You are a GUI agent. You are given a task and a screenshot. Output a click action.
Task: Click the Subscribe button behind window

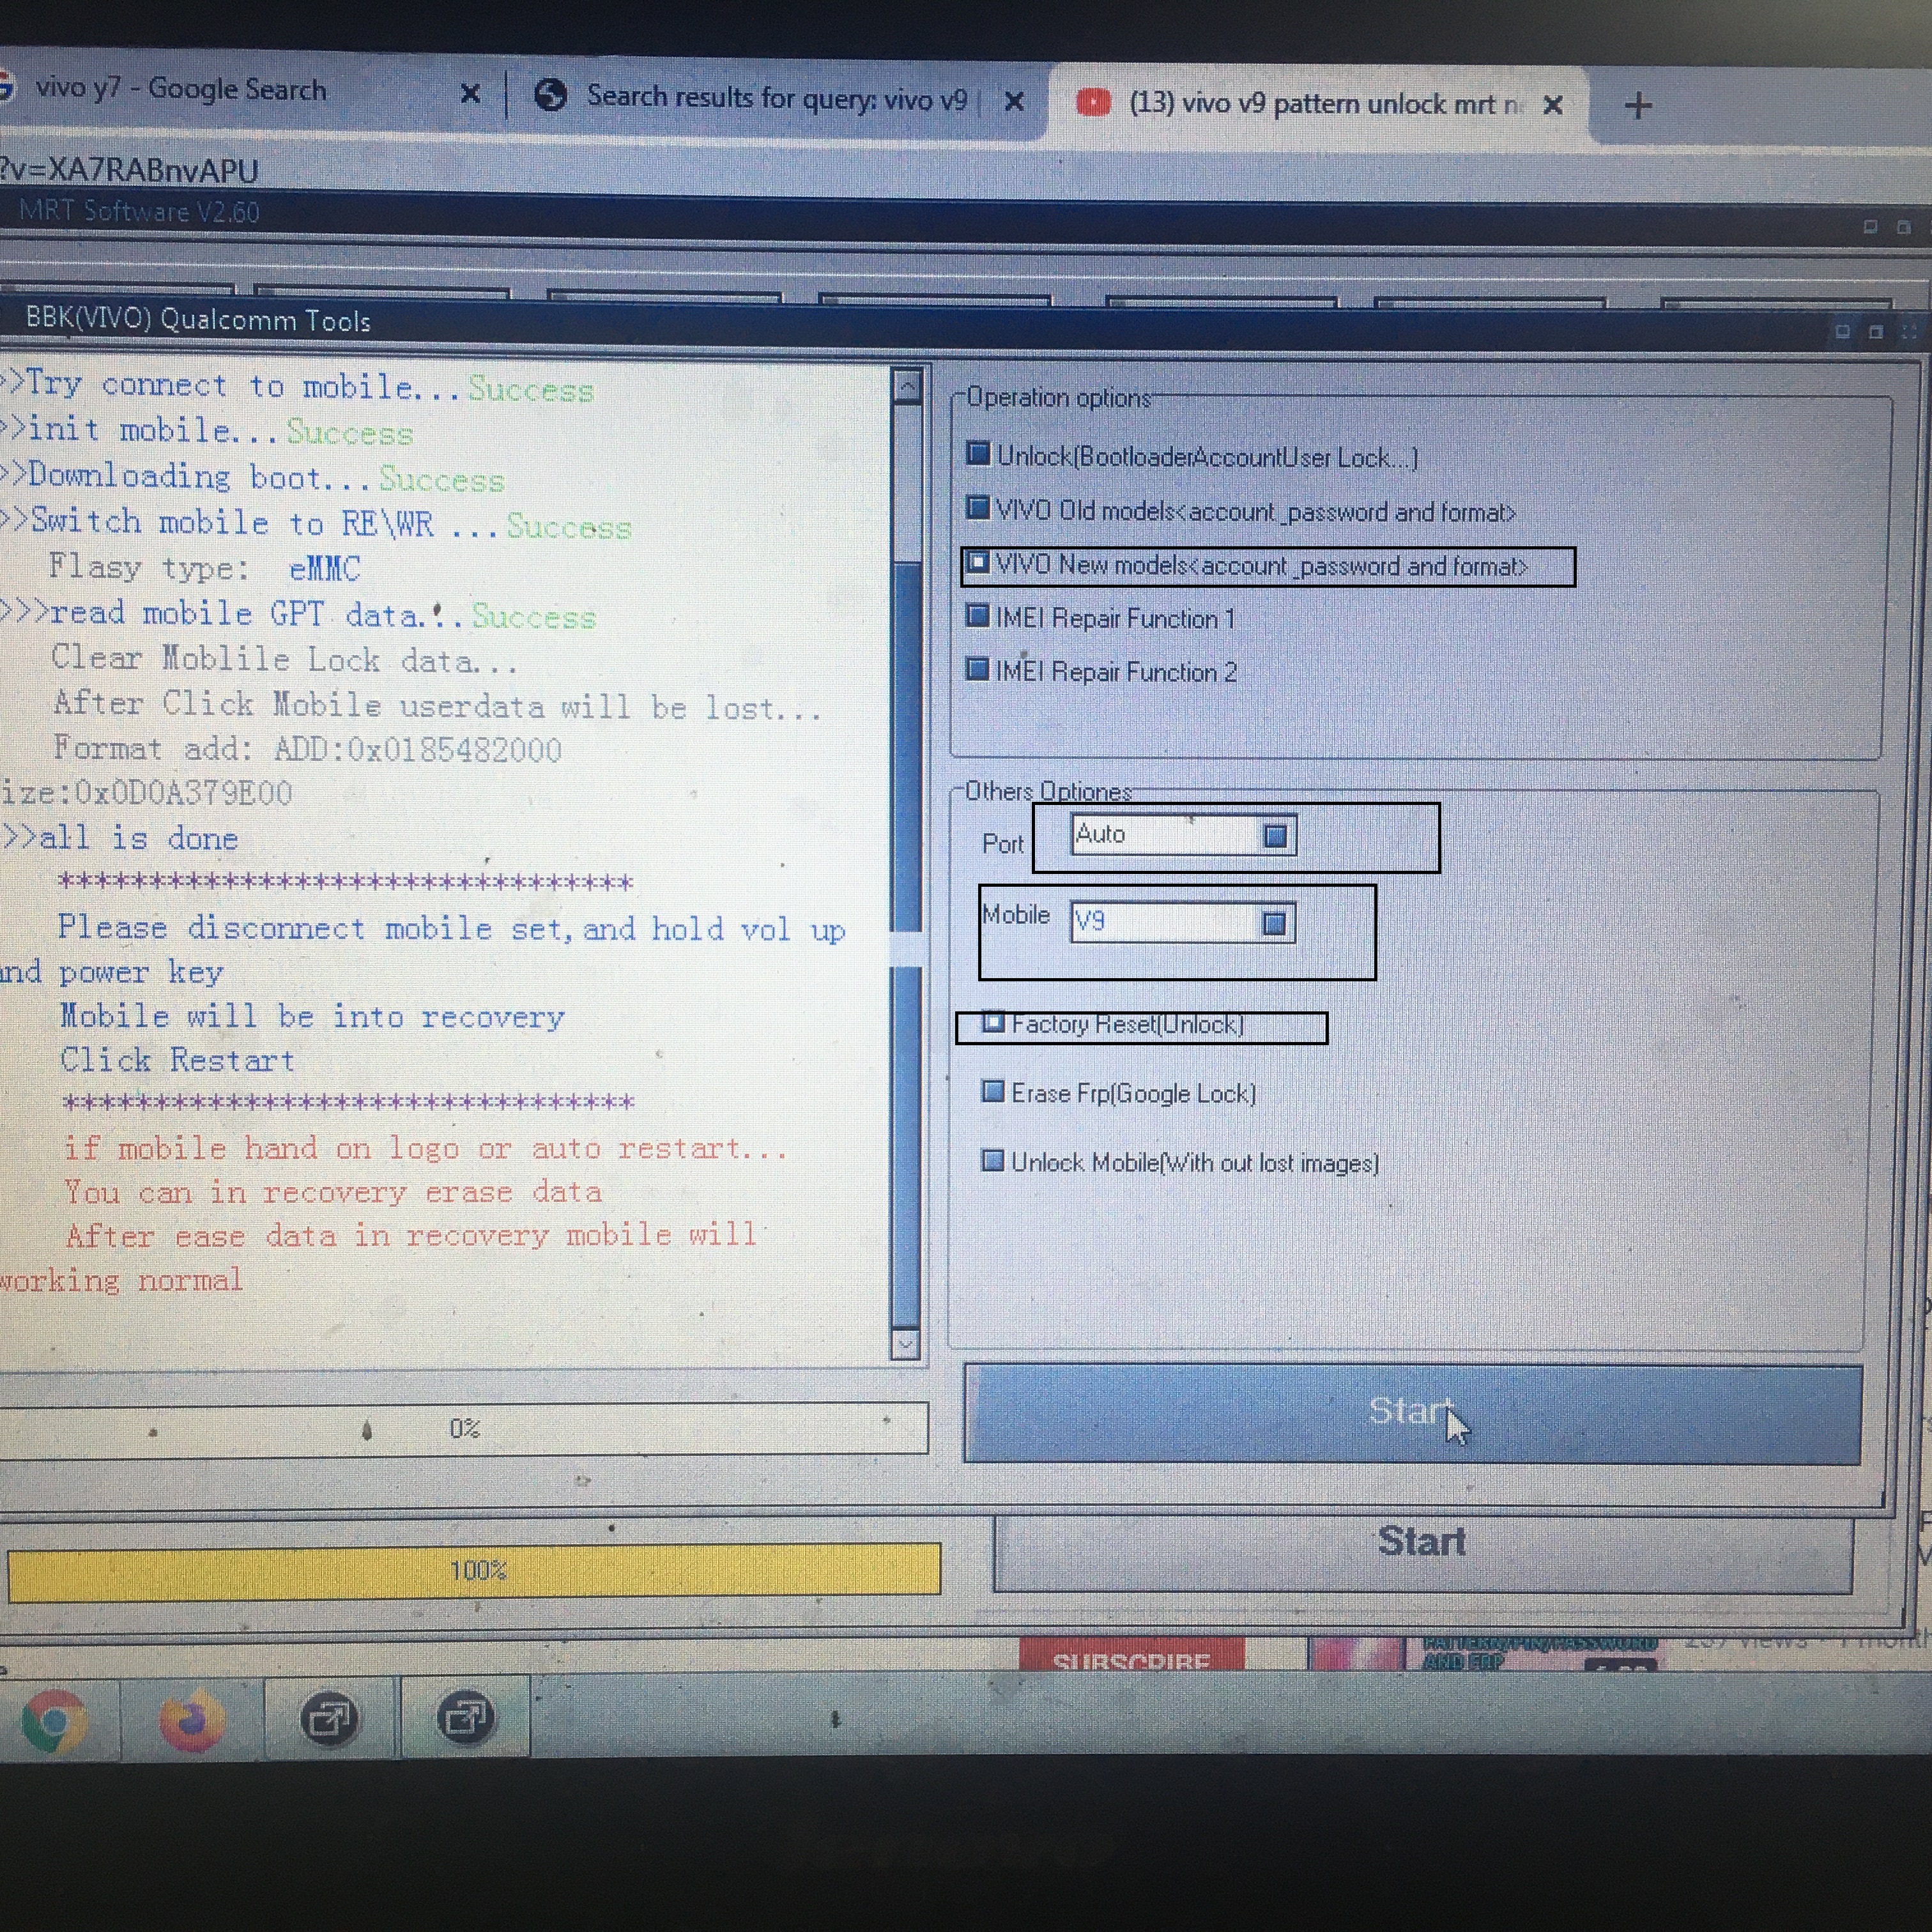click(x=1132, y=1656)
